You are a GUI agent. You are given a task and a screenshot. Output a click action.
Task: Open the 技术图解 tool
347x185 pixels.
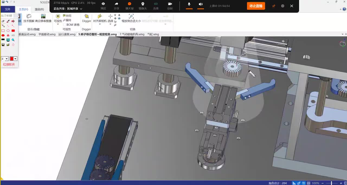[x=29, y=18]
